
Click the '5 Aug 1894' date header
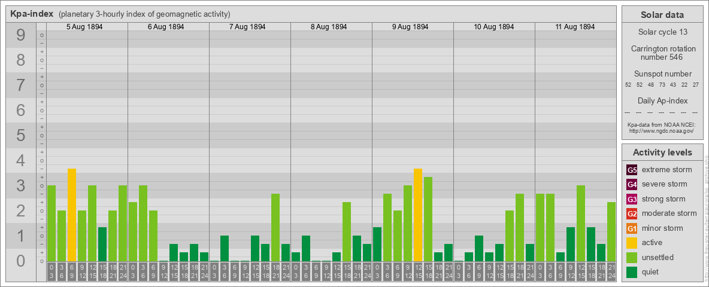tap(84, 27)
